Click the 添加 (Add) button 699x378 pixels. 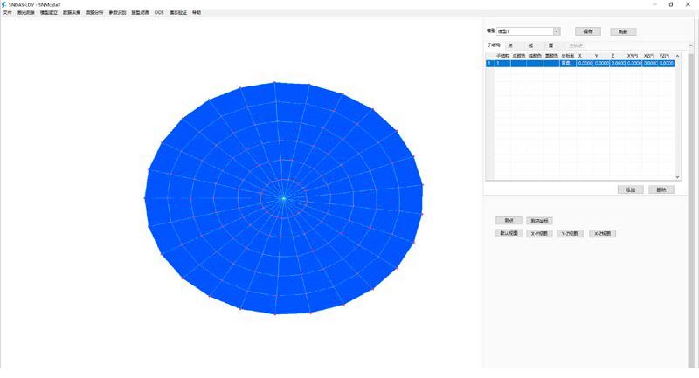click(x=629, y=189)
